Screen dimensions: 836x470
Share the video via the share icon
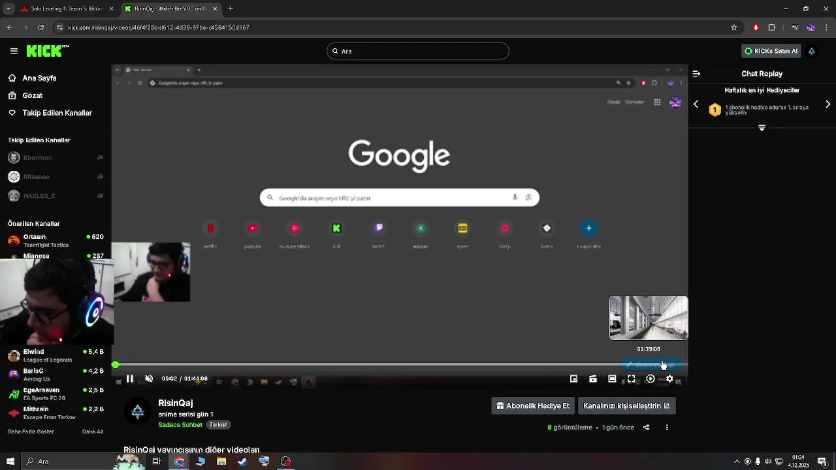[647, 428]
